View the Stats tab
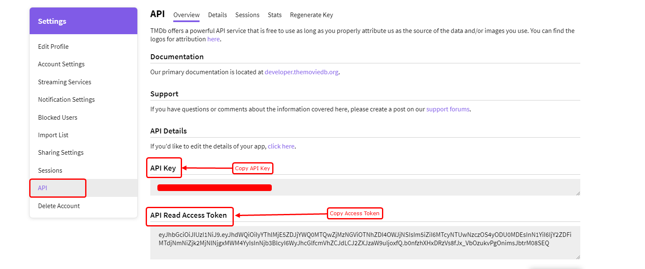645x269 pixels. point(275,15)
